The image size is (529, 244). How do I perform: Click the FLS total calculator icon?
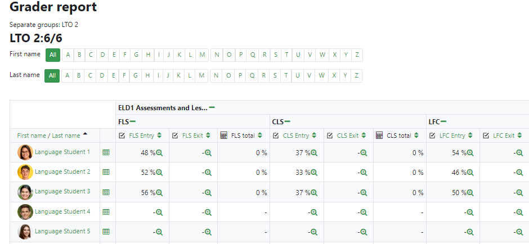click(x=223, y=135)
